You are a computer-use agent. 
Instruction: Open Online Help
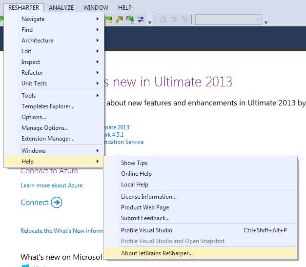click(201, 173)
